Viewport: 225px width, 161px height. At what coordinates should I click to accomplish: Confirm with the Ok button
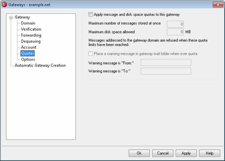(139, 153)
